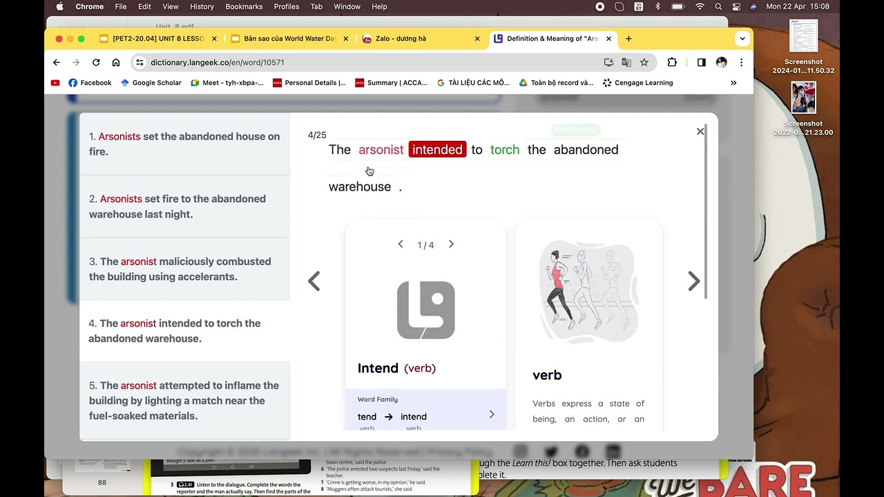Screen dimensions: 884x497
Task: Click the red word arsonist in the sentence
Action: (x=381, y=150)
